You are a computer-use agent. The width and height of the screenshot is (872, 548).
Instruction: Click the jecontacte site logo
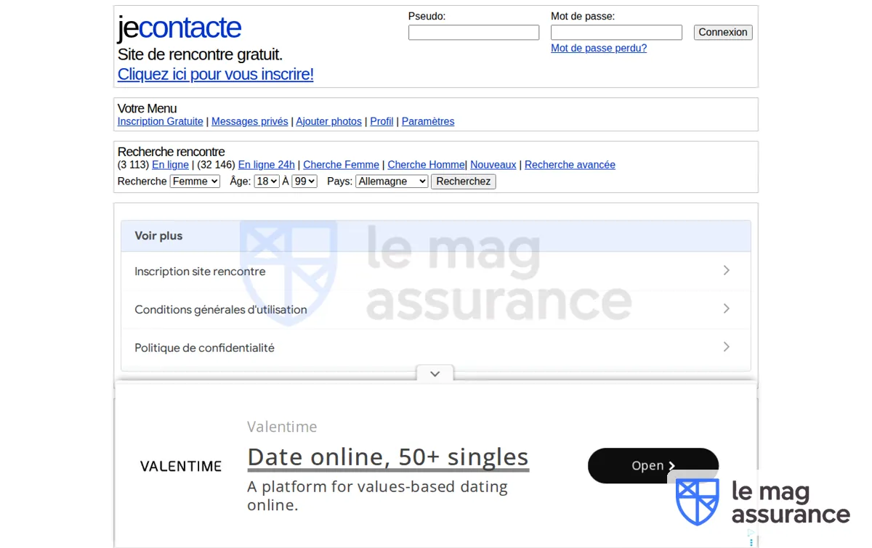(x=179, y=28)
